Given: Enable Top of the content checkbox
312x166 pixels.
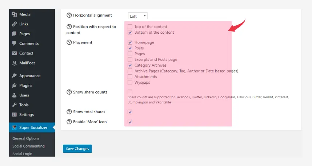Looking at the screenshot, I should (130, 27).
